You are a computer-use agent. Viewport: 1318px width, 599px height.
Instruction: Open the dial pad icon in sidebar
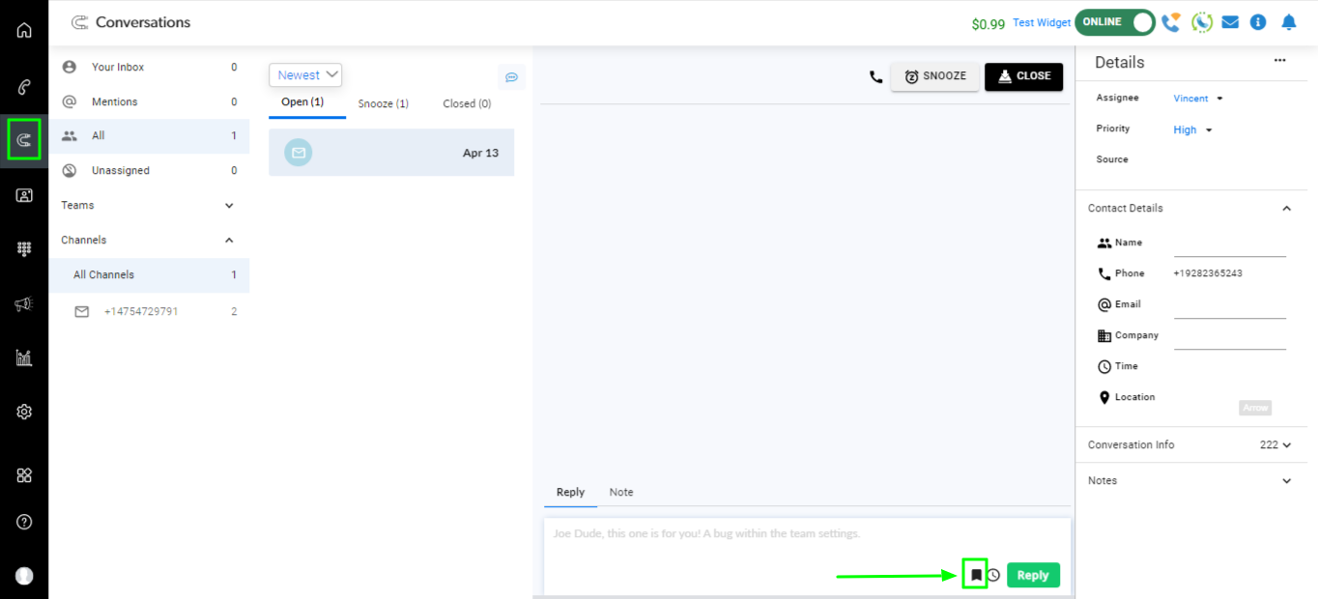24,249
